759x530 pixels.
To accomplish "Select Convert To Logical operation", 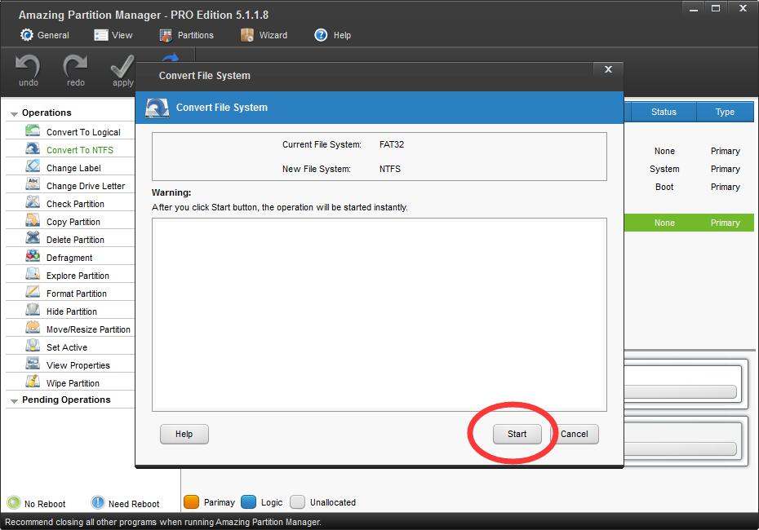I will 83,132.
